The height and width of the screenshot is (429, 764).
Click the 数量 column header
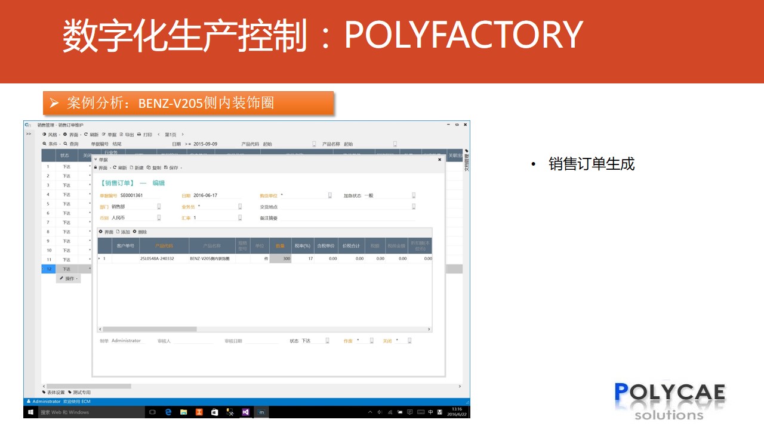click(x=281, y=245)
